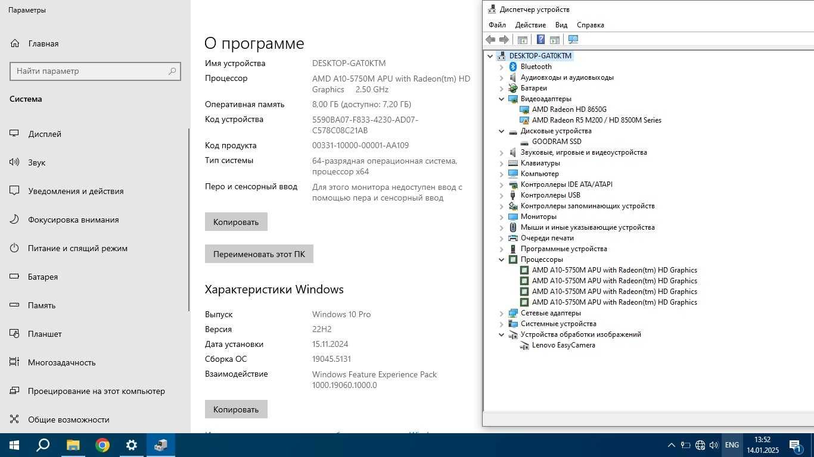
Task: Select the warning icon of AMD Radeon R5 M200
Action: (x=524, y=120)
